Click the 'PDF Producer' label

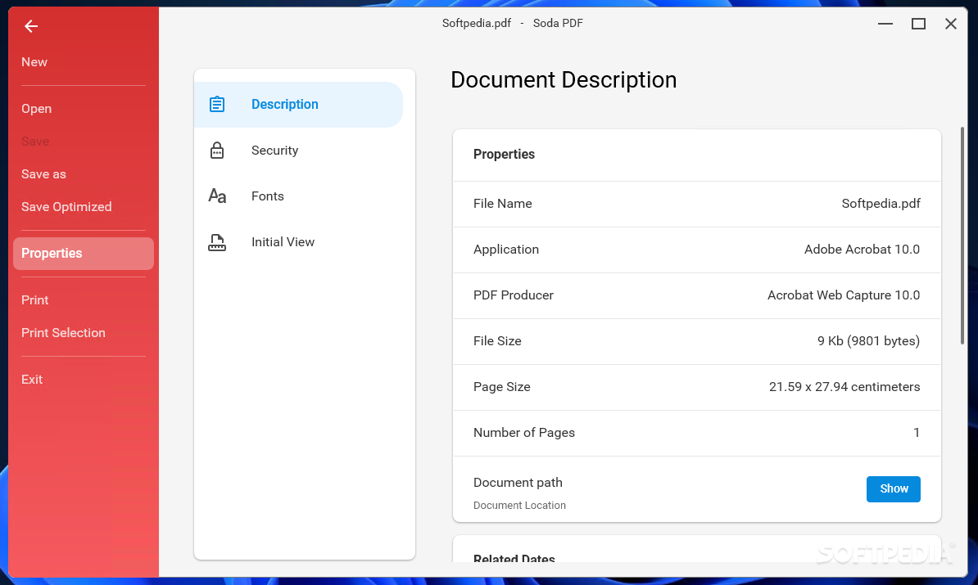[x=514, y=295]
